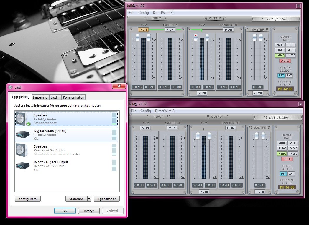Select 44100 sample rate in upper Juli@
The image size is (309, 225).
[280, 55]
